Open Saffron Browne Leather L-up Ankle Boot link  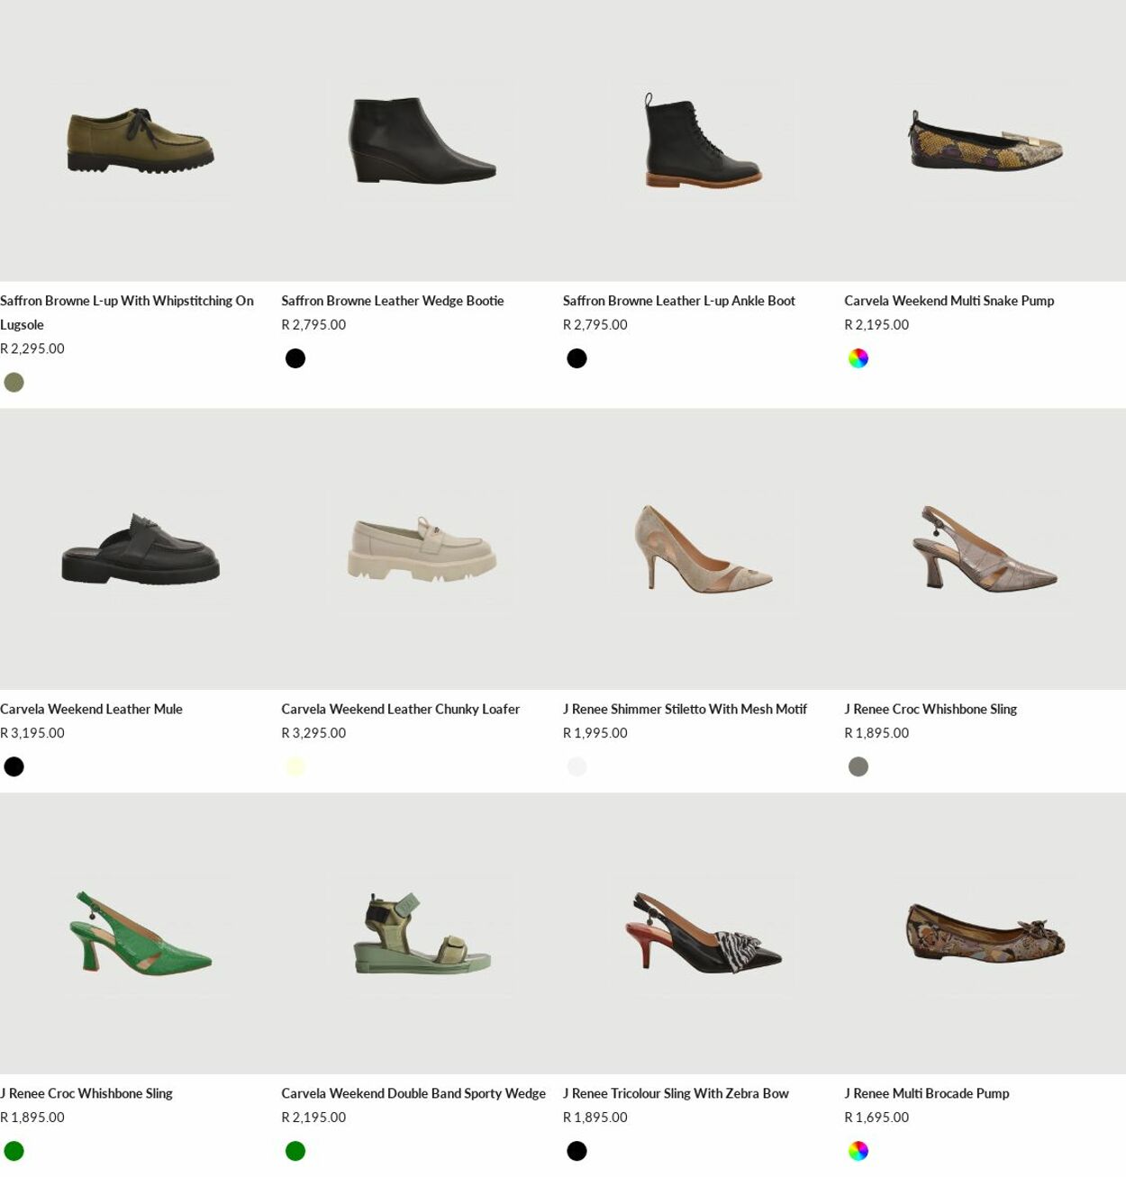click(x=679, y=301)
